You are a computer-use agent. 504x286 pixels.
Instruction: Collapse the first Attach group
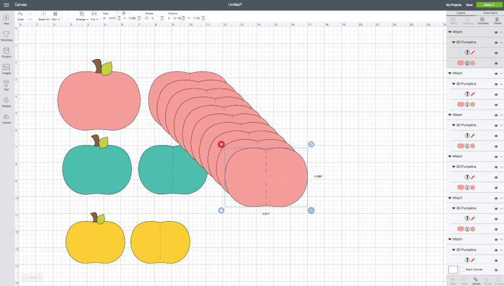click(450, 31)
